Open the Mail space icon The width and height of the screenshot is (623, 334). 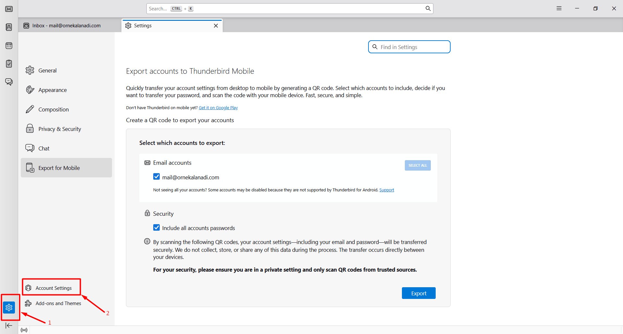tap(9, 9)
